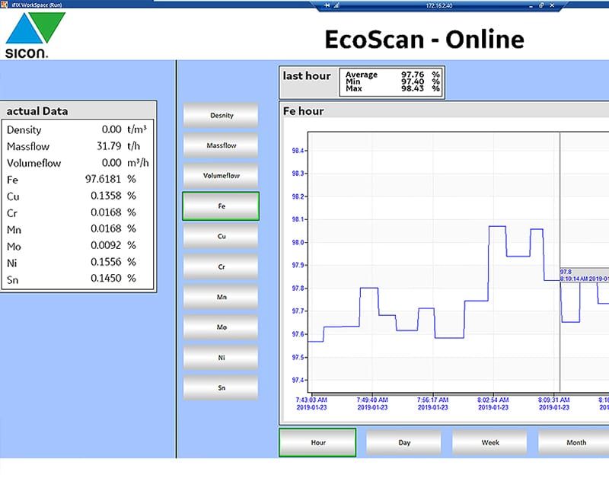Pin the remote desktop connection bar
The image size is (609, 491).
pos(327,5)
